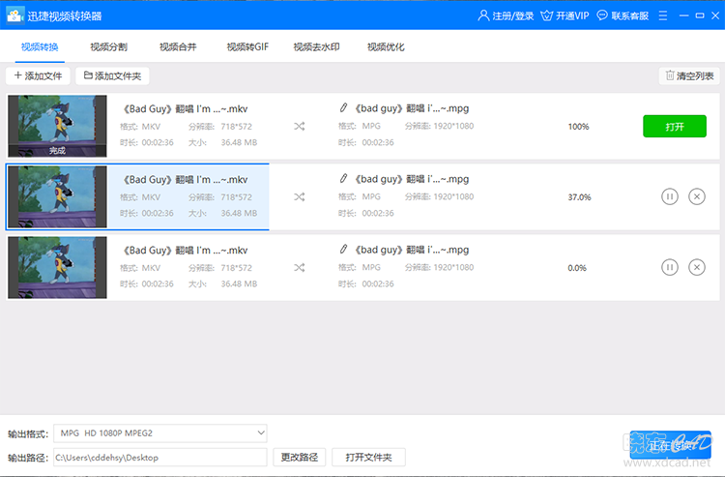This screenshot has width=725, height=477.
Task: Click output filename .mpg in the 37.0% row
Action: click(412, 179)
